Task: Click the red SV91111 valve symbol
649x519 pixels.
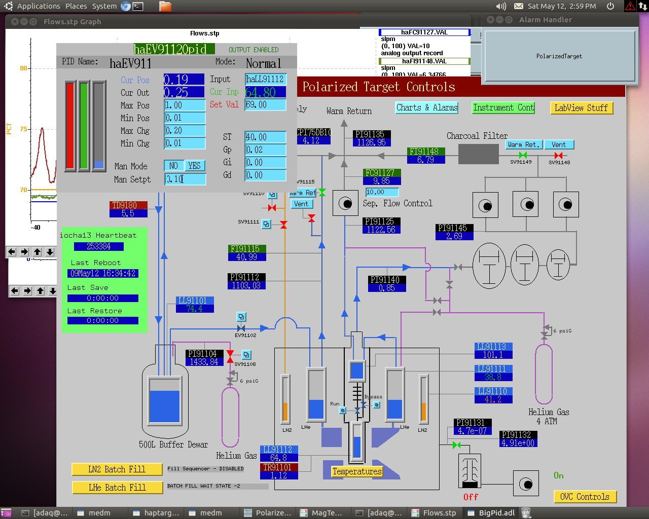Action: coord(283,225)
